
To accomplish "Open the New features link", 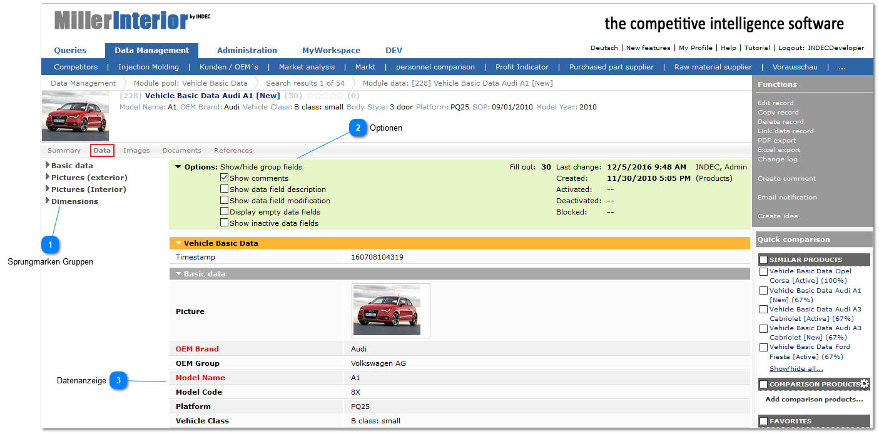I will click(648, 48).
